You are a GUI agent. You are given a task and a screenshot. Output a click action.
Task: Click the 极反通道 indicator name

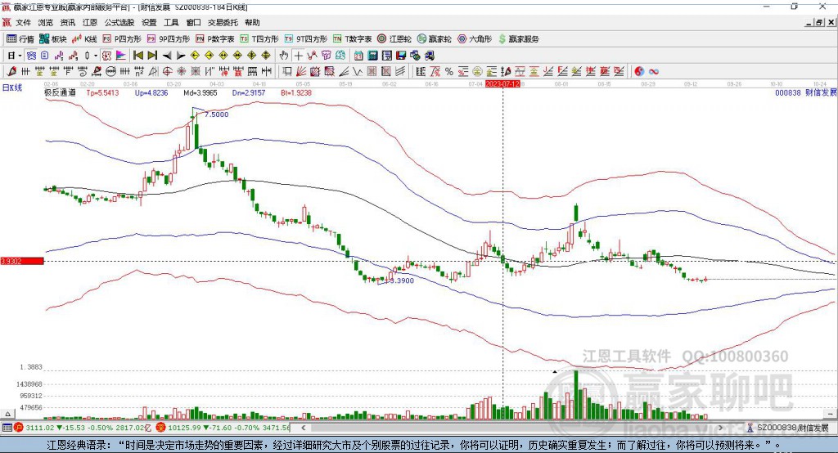[x=60, y=92]
